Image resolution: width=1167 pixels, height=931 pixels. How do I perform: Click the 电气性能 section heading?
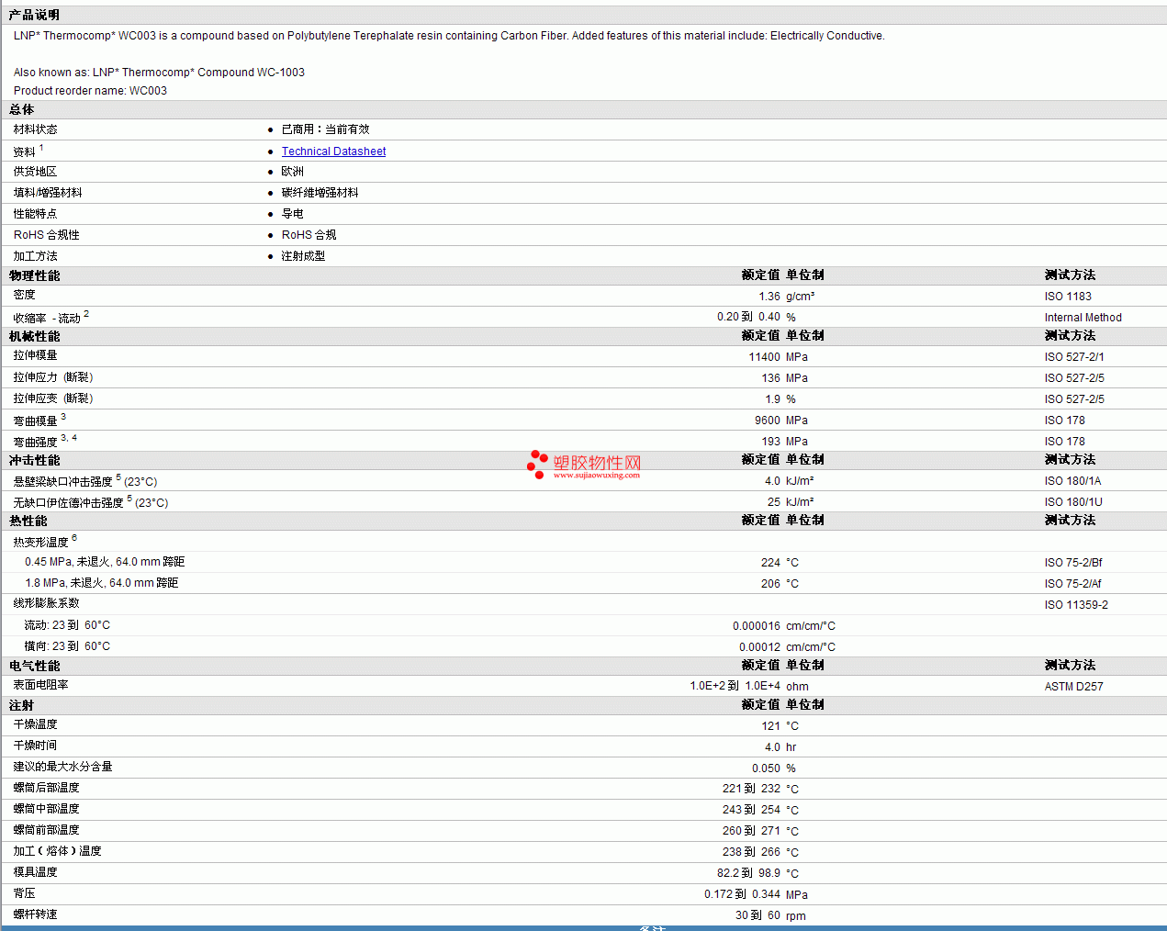tap(35, 666)
